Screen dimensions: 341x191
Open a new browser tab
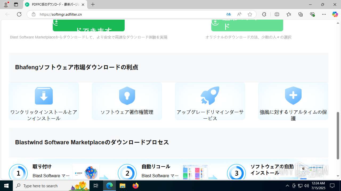pyautogui.click(x=93, y=5)
